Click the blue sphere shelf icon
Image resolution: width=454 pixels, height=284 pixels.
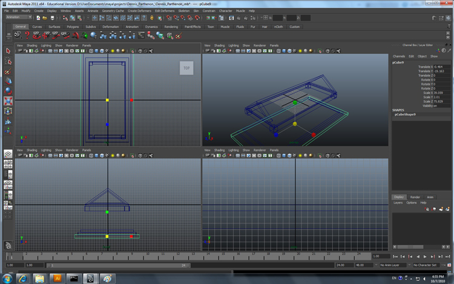click(x=94, y=35)
